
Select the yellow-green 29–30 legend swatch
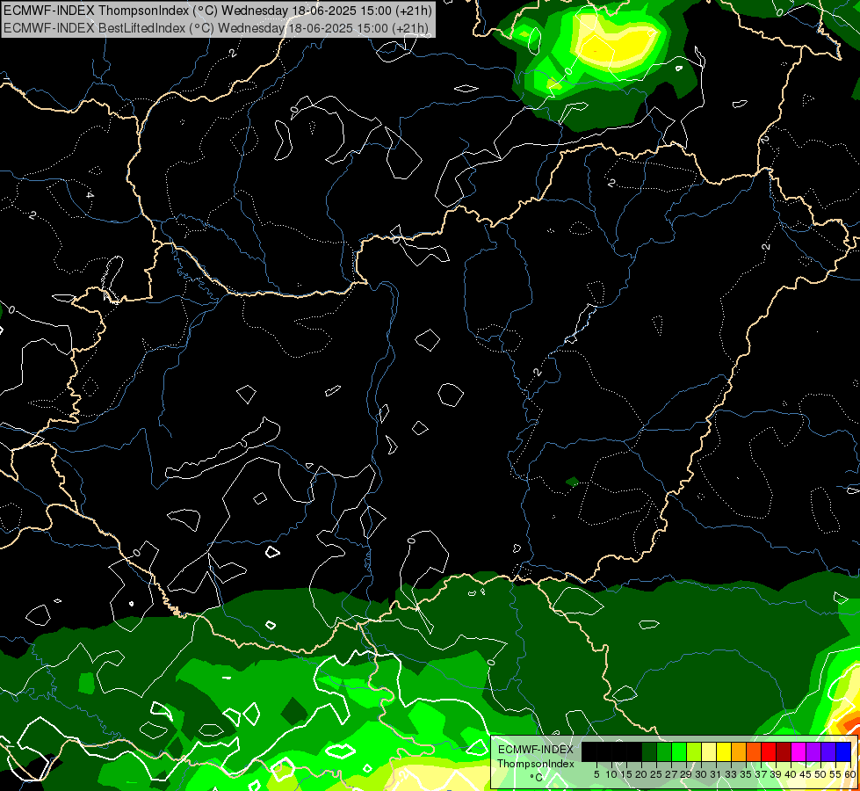click(694, 751)
